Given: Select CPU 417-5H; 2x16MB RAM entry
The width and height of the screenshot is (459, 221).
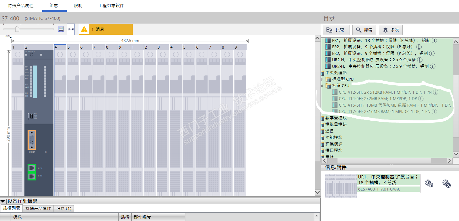Looking at the screenshot, I should pos(385,112).
